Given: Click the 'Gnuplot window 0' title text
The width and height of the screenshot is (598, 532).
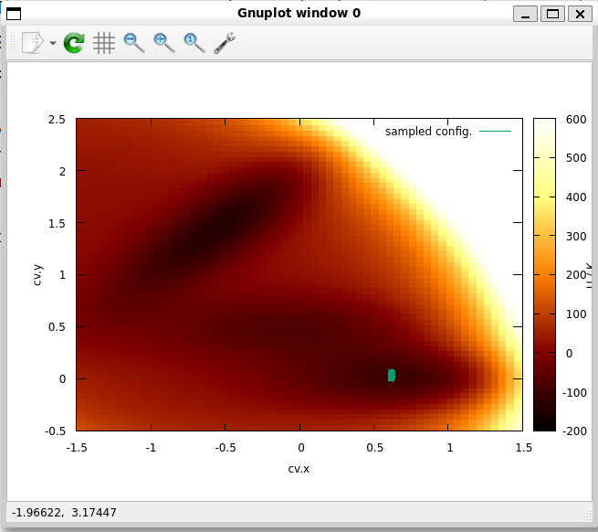Looking at the screenshot, I should point(299,13).
